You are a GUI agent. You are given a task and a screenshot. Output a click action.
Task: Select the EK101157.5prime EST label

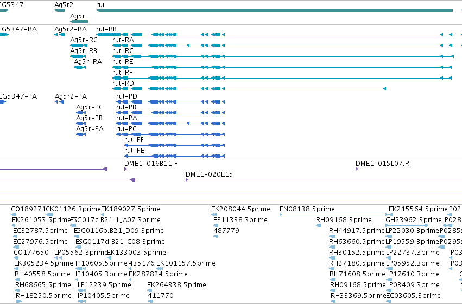coord(186,264)
